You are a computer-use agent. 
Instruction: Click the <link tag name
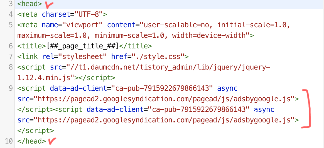point(28,56)
